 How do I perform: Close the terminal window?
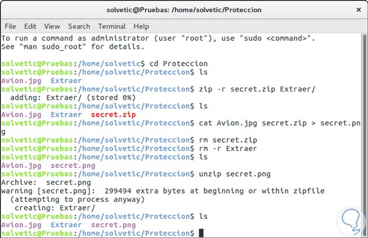(x=357, y=10)
